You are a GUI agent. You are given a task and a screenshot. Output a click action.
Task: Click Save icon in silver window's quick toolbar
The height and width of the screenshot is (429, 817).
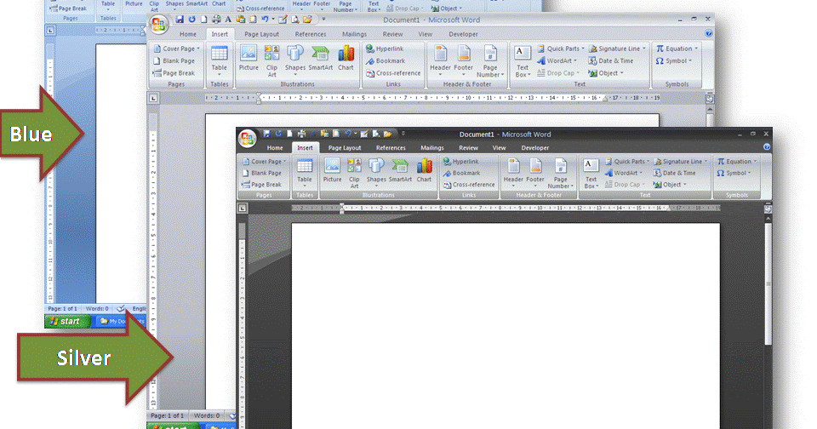coord(180,20)
